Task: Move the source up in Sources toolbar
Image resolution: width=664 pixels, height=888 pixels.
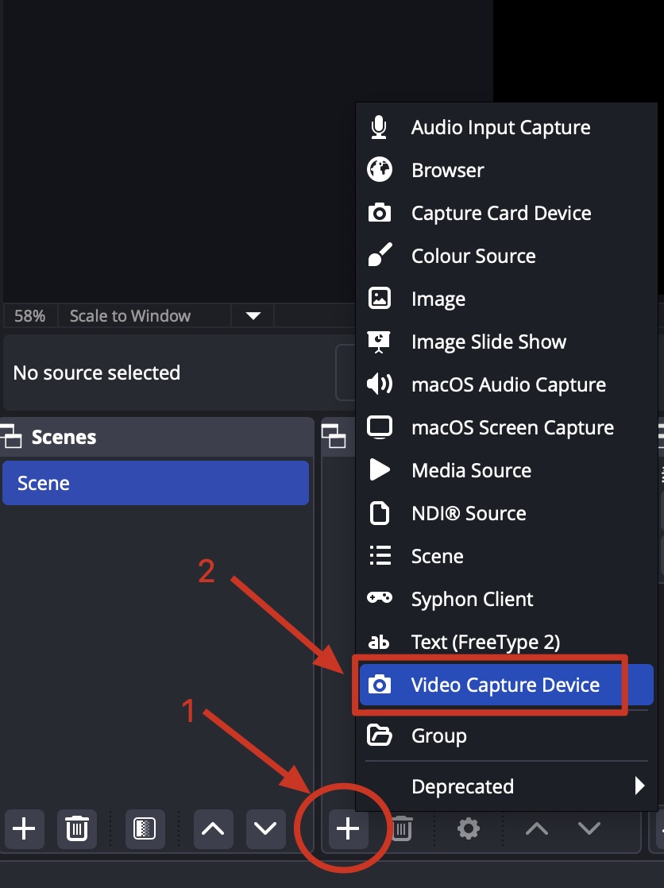Action: tap(537, 829)
